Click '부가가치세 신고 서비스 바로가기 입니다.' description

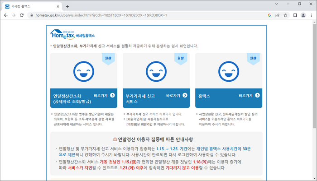point(154,114)
